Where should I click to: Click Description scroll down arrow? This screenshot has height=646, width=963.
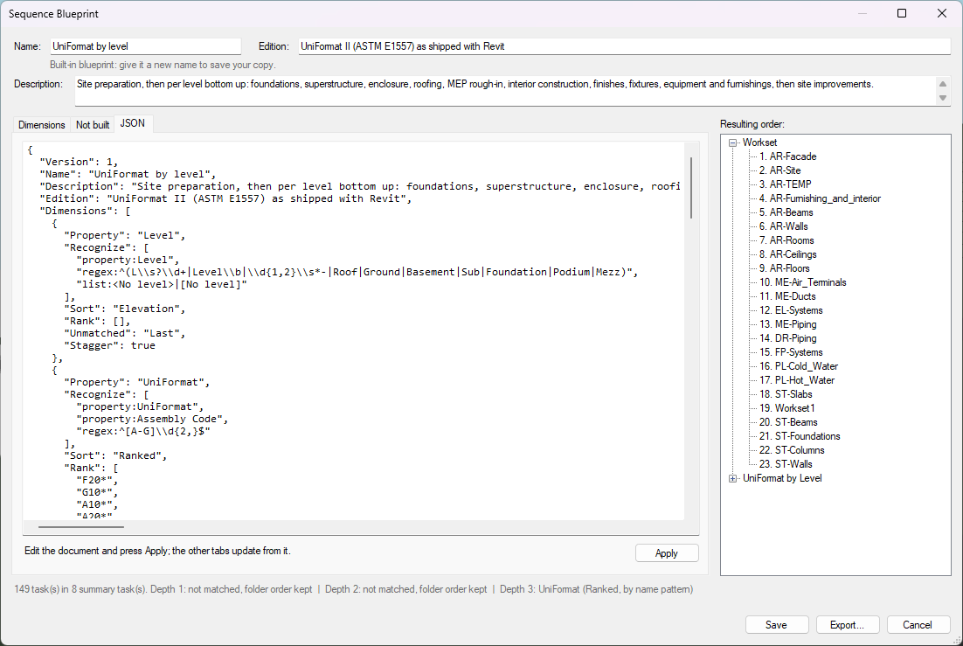943,98
